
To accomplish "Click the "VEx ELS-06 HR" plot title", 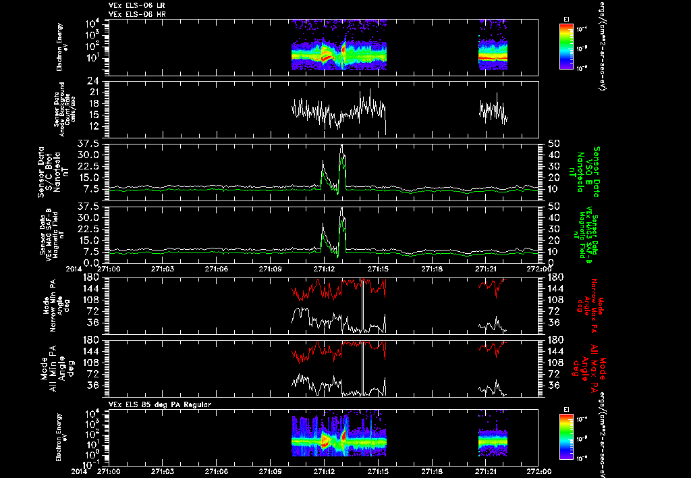I will click(136, 15).
